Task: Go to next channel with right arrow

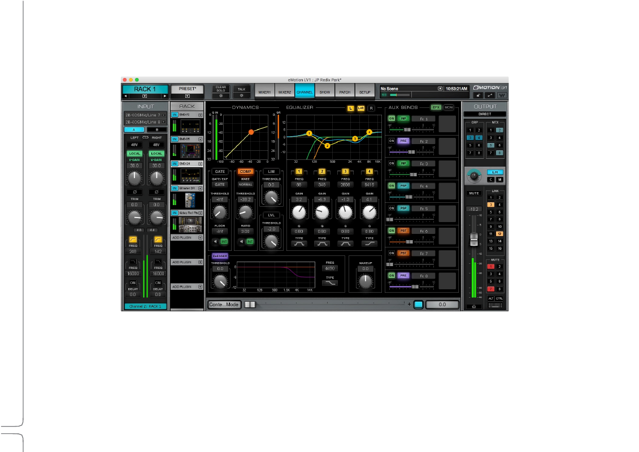Action: click(x=164, y=96)
